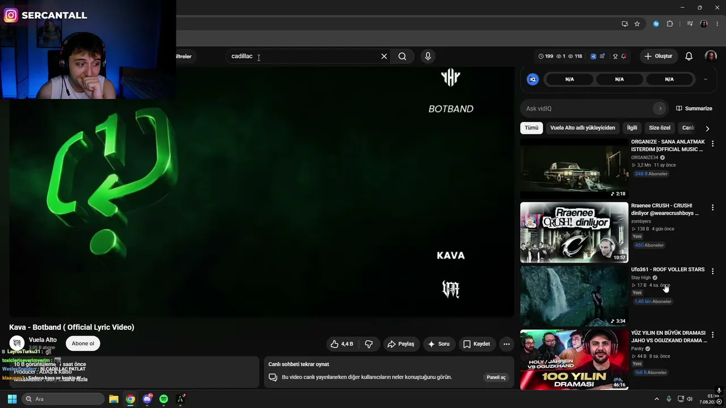726x408 pixels.
Task: Open the YouTube account avatar menu
Action: tap(711, 56)
